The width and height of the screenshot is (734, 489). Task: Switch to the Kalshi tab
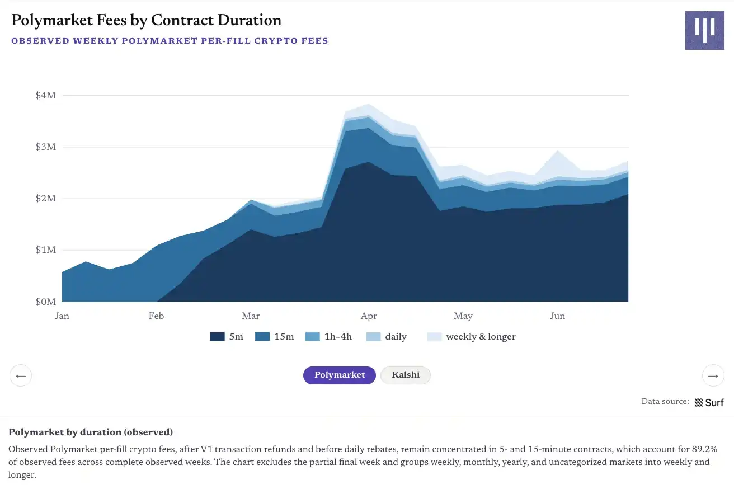click(x=406, y=375)
